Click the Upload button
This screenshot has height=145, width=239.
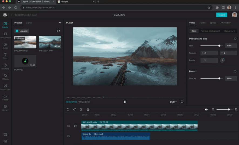(22, 31)
